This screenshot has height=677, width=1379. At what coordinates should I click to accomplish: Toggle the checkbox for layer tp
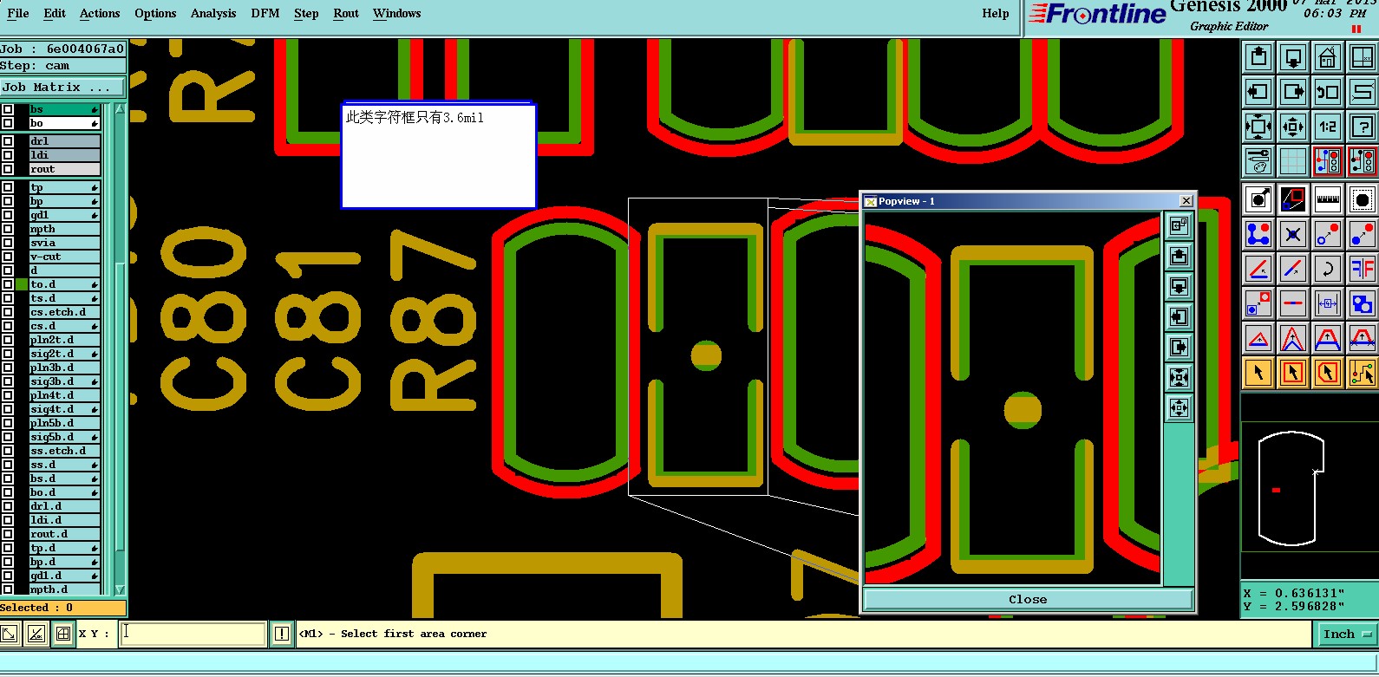click(8, 187)
